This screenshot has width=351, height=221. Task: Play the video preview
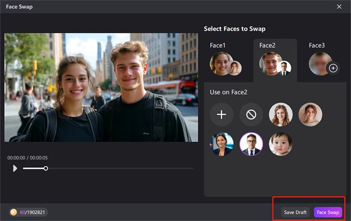click(15, 168)
